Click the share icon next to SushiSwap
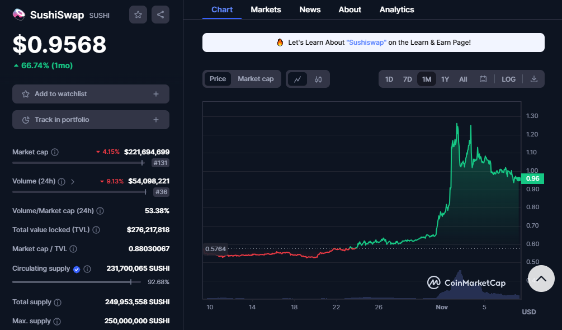This screenshot has width=562, height=330. [x=160, y=15]
